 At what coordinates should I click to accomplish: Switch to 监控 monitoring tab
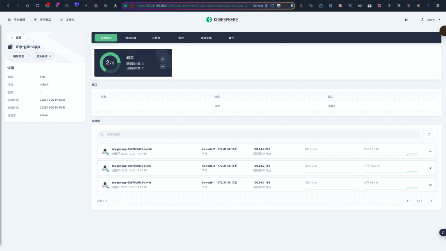[x=181, y=38]
